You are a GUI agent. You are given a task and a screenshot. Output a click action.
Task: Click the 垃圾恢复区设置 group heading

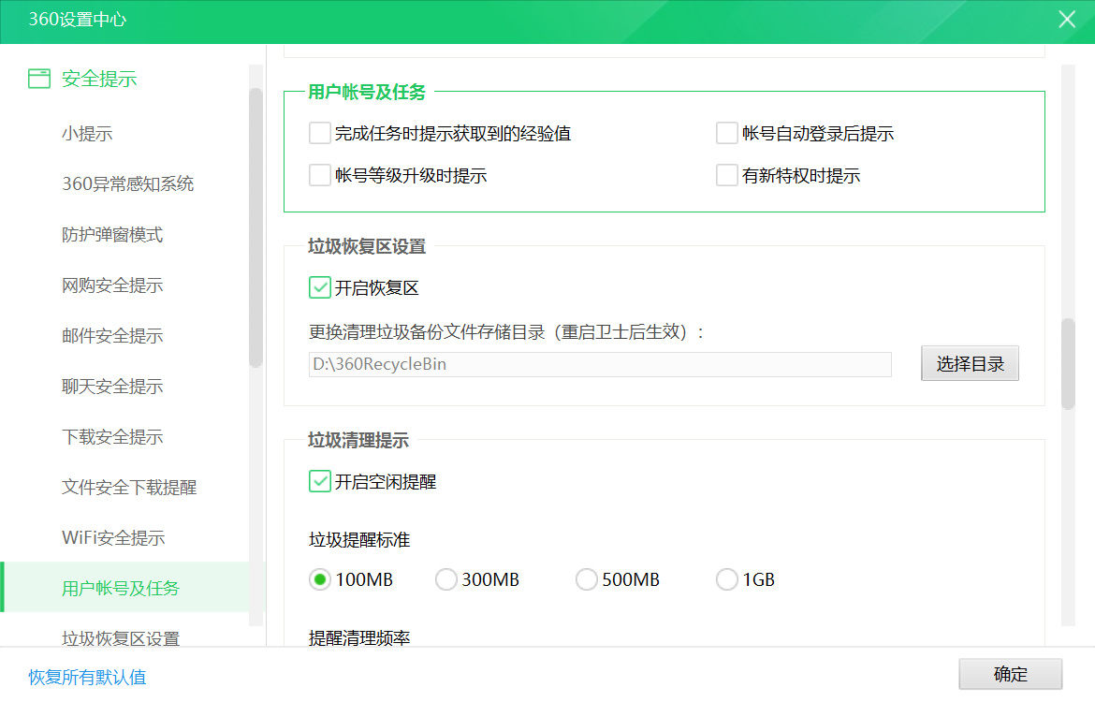tap(367, 246)
